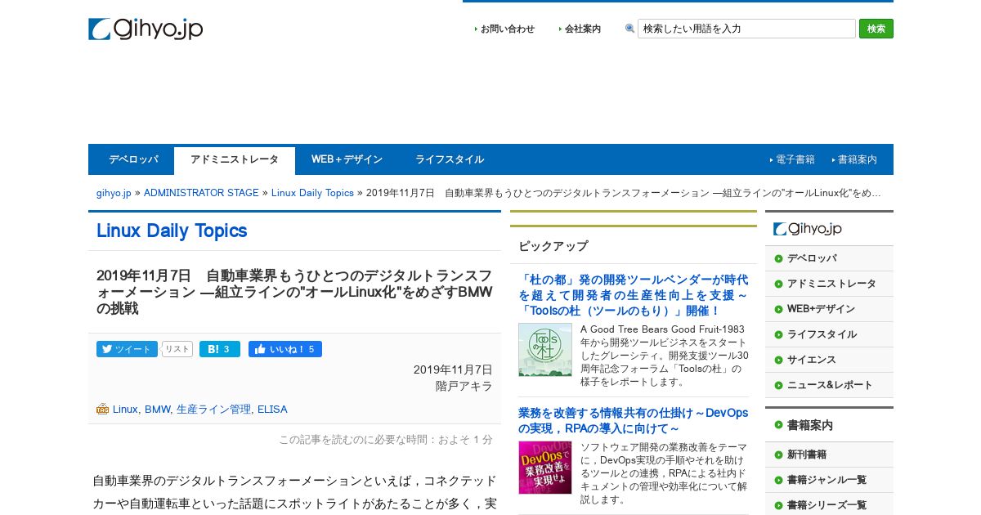The width and height of the screenshot is (981, 515).
Task: Click the リスト button beside Tweet
Action: [177, 349]
